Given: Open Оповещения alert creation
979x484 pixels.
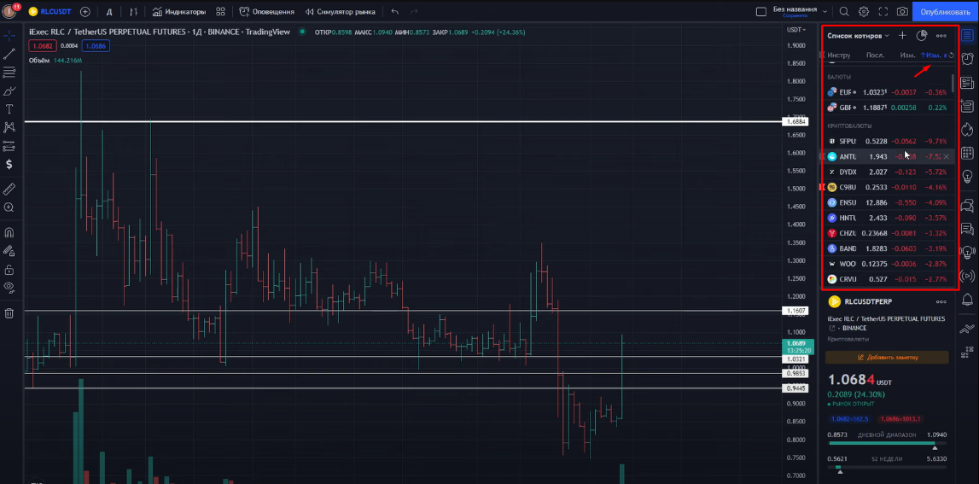Looking at the screenshot, I should pyautogui.click(x=266, y=12).
